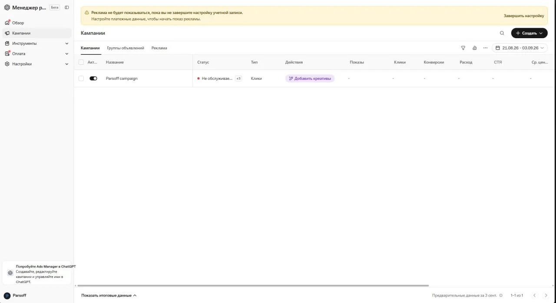Click the Не обслуживае... status text

click(x=217, y=79)
